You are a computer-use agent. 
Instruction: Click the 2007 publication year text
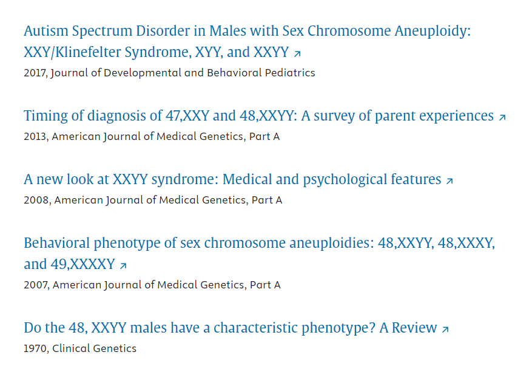click(36, 285)
